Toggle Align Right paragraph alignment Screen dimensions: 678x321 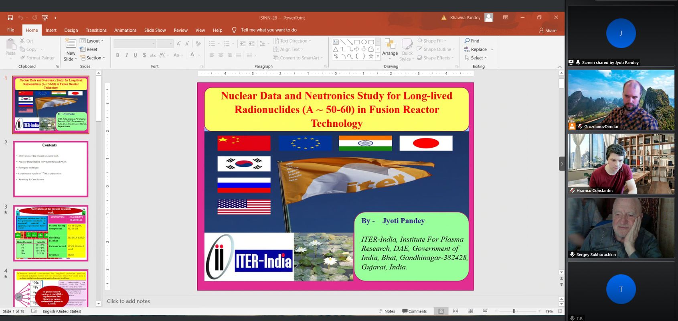tap(229, 55)
